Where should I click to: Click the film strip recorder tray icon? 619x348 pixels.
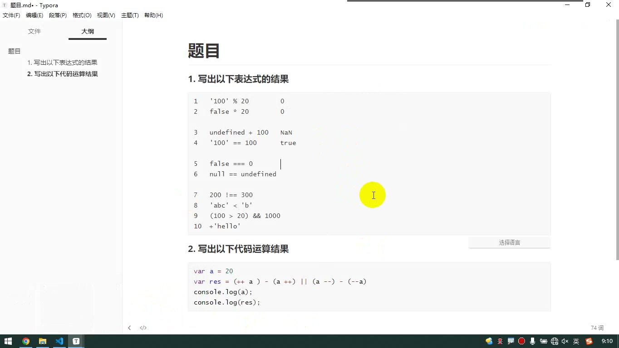tap(500, 341)
